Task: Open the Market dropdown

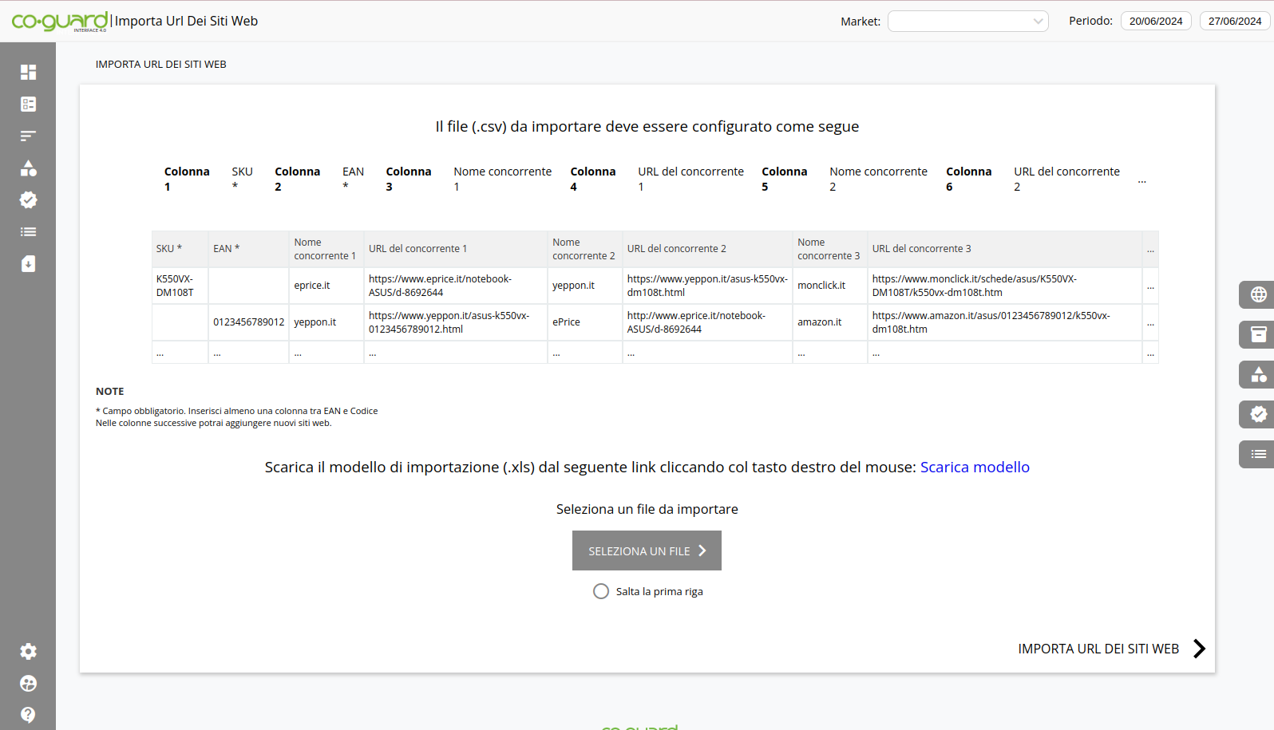Action: 967,22
